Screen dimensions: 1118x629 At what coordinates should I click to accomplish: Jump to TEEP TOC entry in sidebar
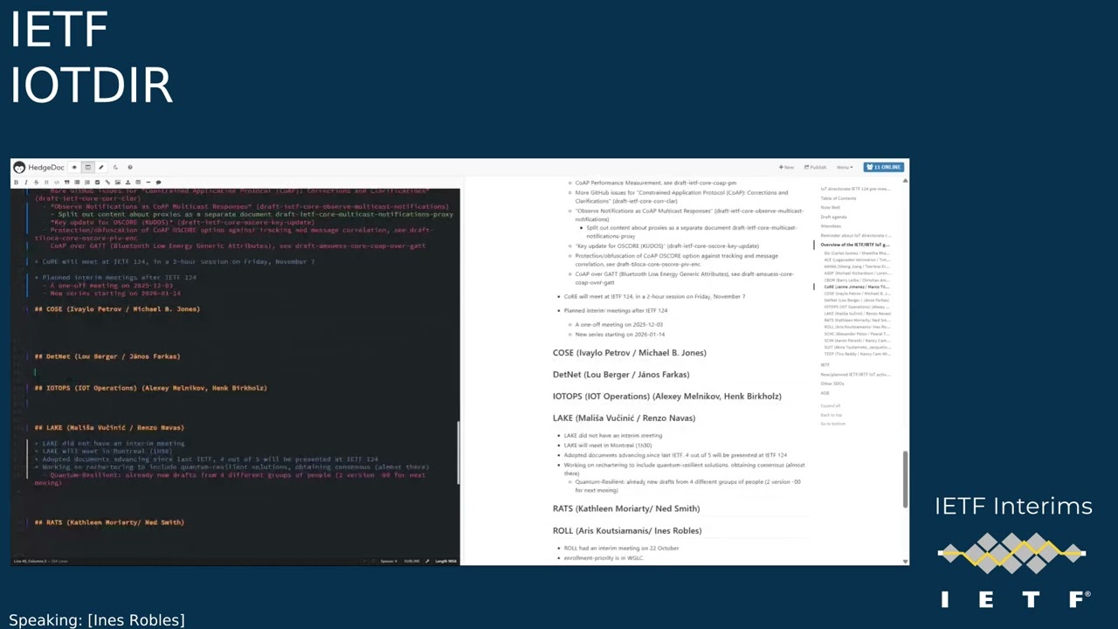point(857,354)
